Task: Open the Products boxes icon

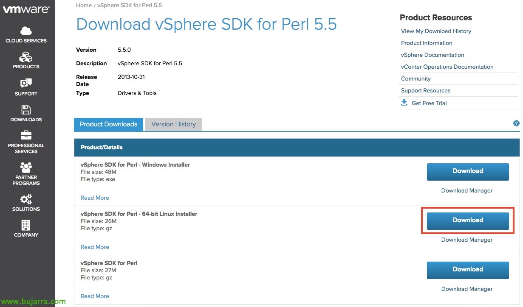Action: point(26,57)
